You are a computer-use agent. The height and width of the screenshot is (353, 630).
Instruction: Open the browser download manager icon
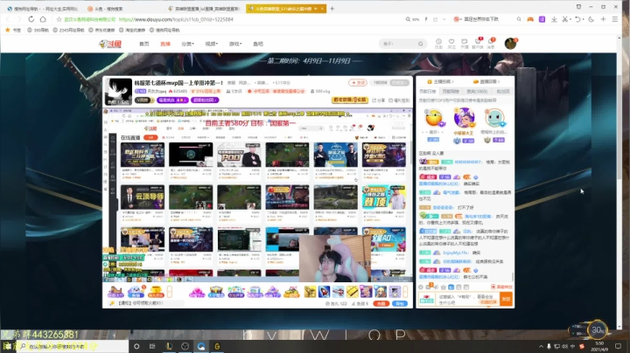(x=554, y=19)
